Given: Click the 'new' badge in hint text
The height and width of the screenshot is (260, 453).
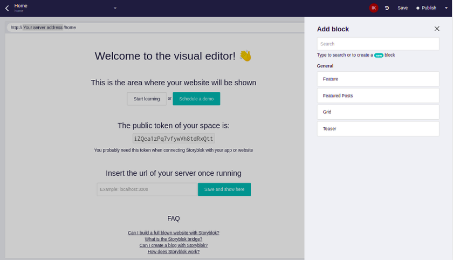Looking at the screenshot, I should click(x=379, y=55).
